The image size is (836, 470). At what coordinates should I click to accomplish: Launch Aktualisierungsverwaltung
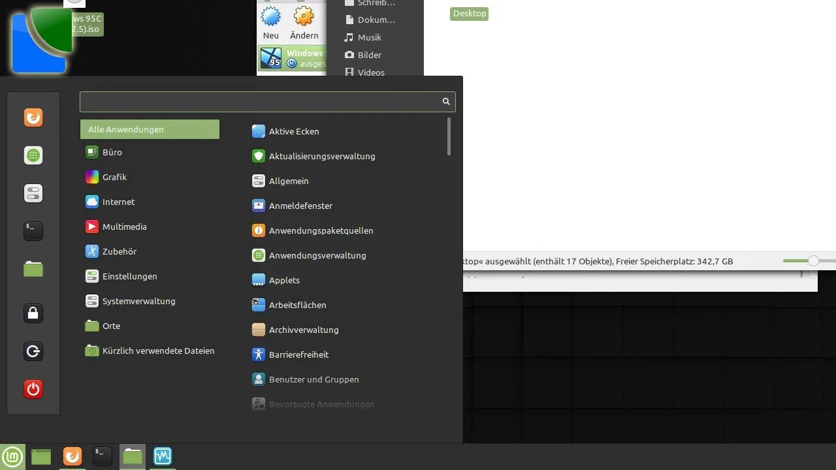point(321,156)
